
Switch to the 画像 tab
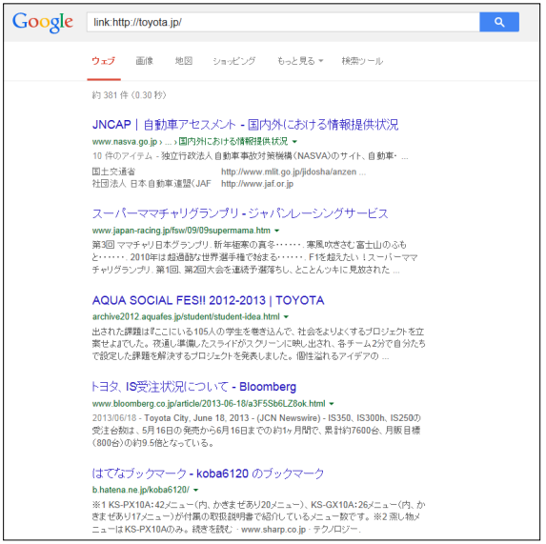pos(144,61)
